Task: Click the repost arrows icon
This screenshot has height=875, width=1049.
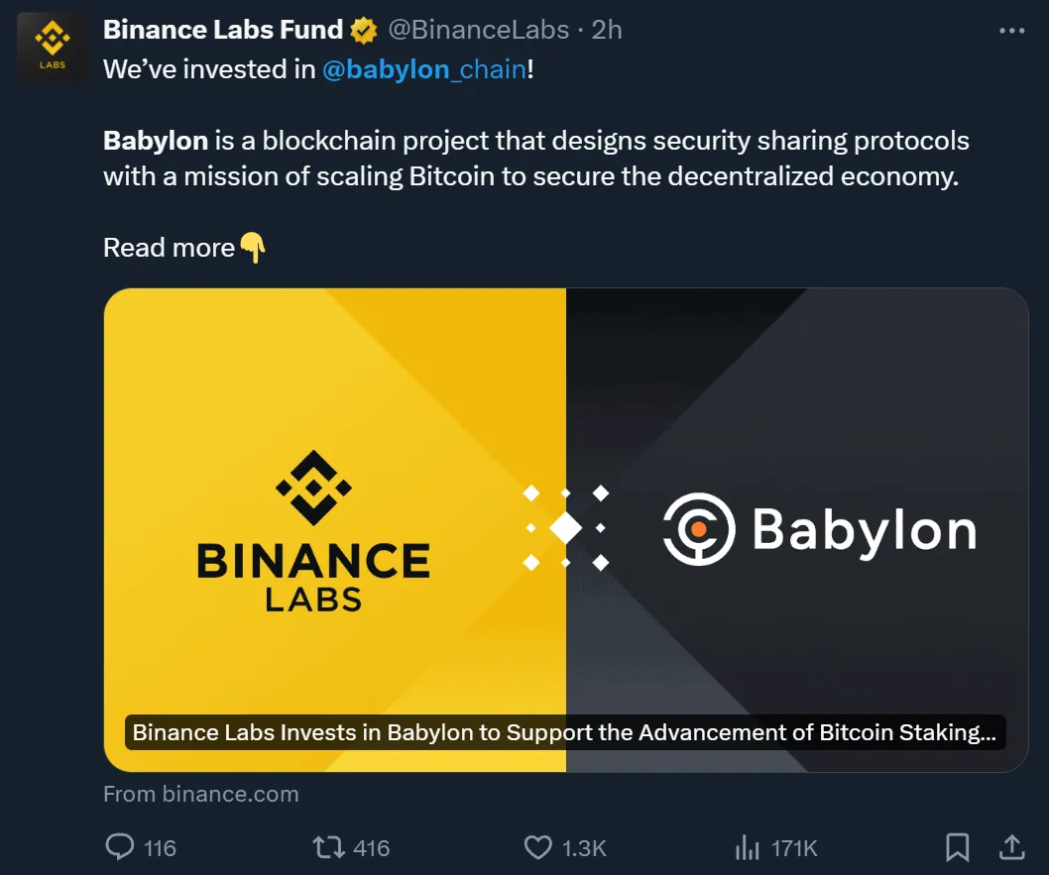Action: pos(328,847)
